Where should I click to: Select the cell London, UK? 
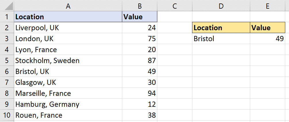(68, 39)
